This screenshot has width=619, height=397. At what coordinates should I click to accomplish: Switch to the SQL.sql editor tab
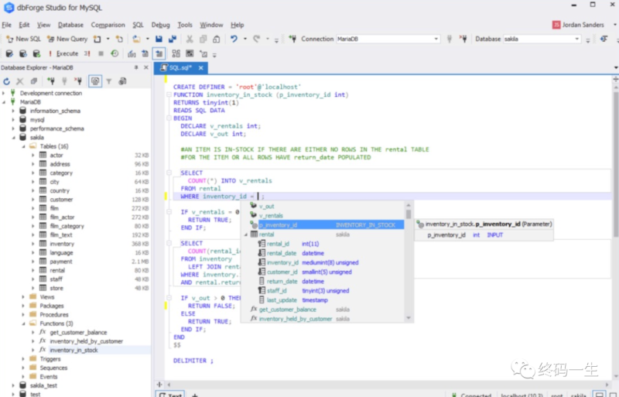pos(180,68)
